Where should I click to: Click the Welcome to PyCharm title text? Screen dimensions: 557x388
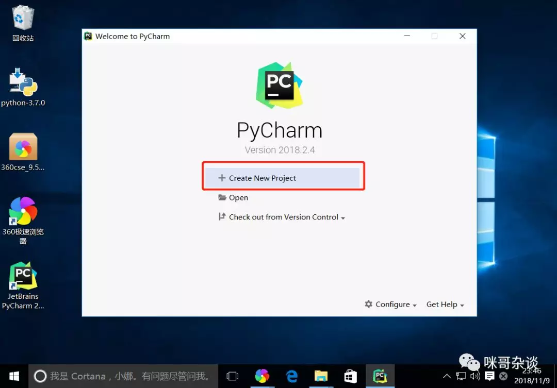pyautogui.click(x=133, y=36)
